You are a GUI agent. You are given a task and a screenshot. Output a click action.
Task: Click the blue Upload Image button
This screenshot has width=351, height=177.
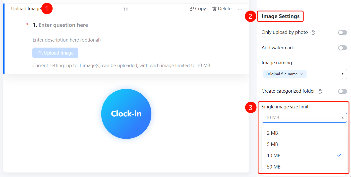tap(55, 53)
